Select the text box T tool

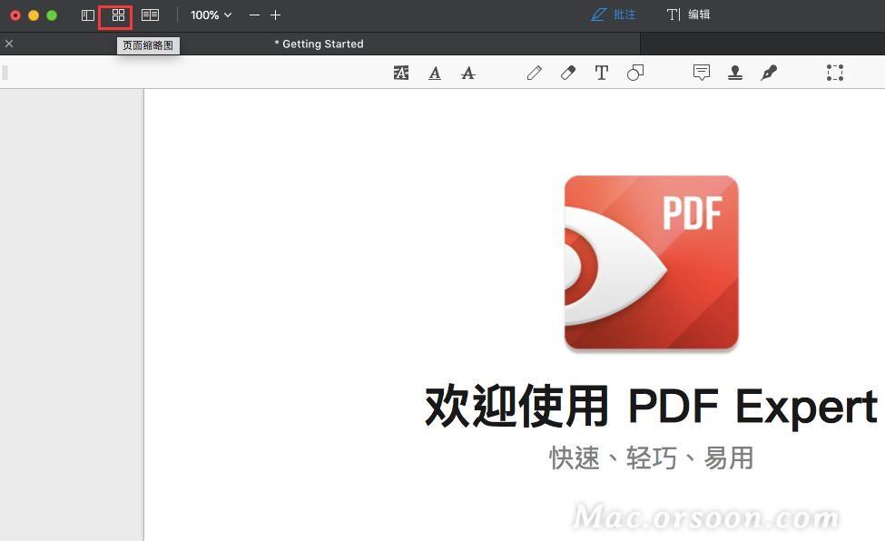point(602,73)
